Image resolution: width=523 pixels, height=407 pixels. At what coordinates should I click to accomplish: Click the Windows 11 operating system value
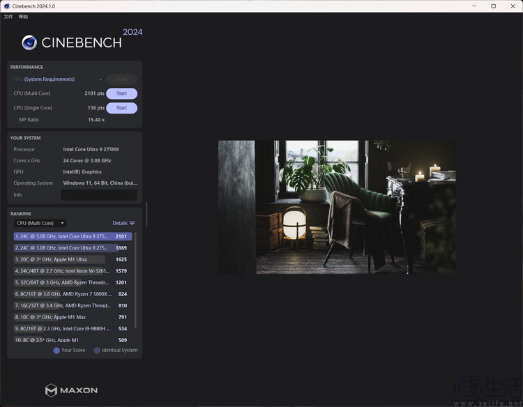click(100, 183)
